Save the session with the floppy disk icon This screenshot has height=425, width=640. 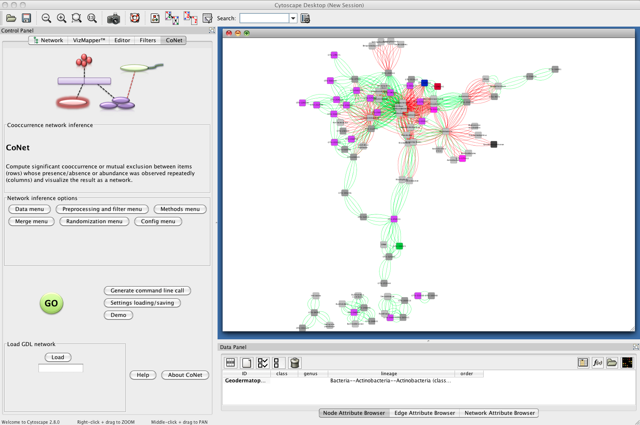27,18
